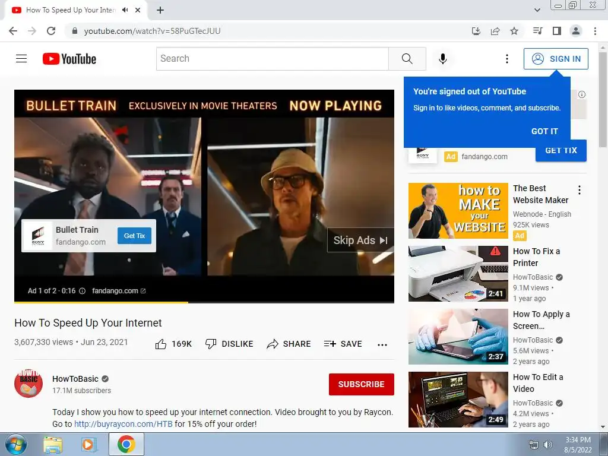Image resolution: width=608 pixels, height=456 pixels.
Task: Toggle the Chrome side panel icon
Action: 557,31
